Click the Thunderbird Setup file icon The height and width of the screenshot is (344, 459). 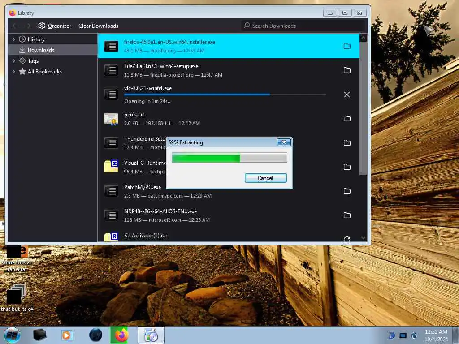coord(111,143)
